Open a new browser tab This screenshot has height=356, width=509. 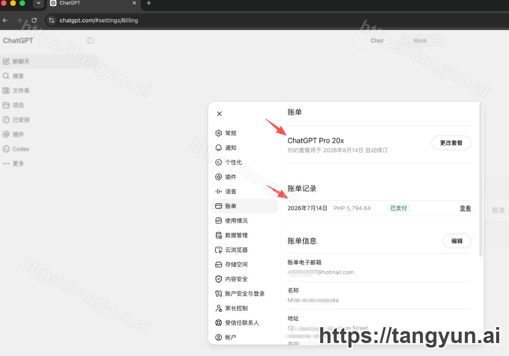pos(149,3)
